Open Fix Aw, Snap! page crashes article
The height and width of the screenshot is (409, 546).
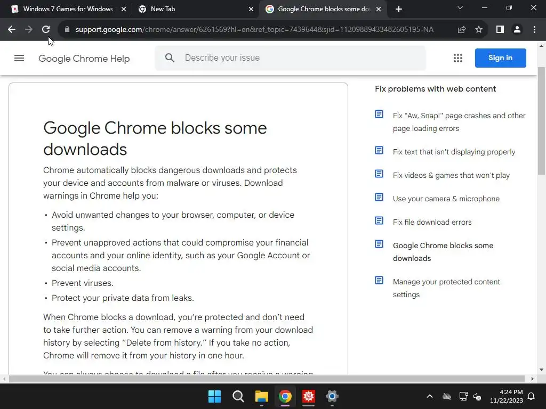pos(459,122)
